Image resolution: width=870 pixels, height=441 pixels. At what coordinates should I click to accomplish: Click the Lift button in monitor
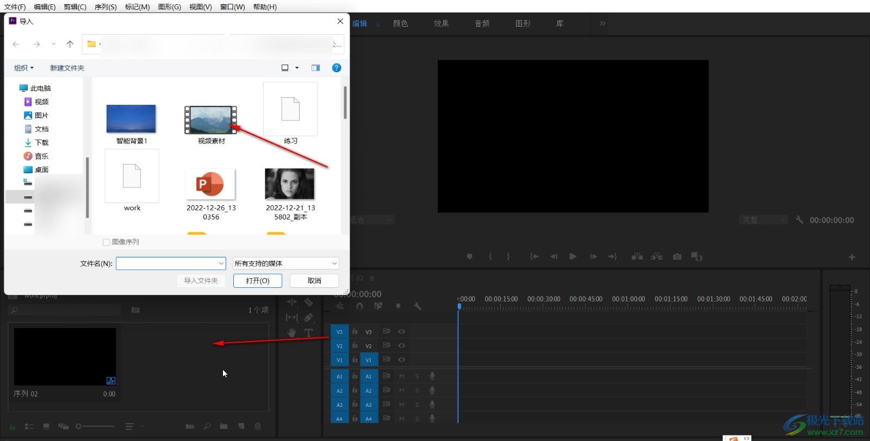click(637, 256)
